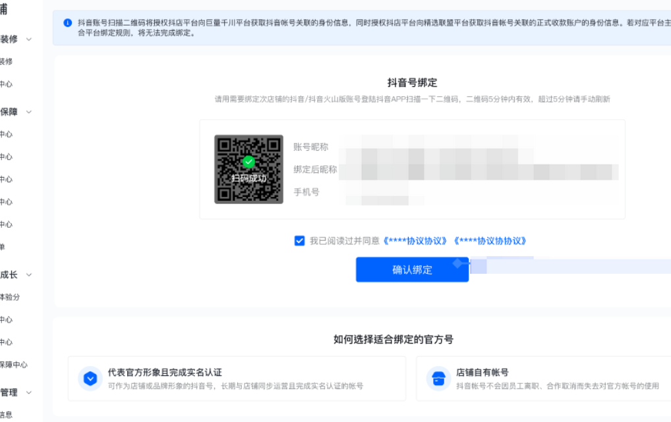Click the 代表官方形象且完成实名认证 card title

[x=165, y=373]
